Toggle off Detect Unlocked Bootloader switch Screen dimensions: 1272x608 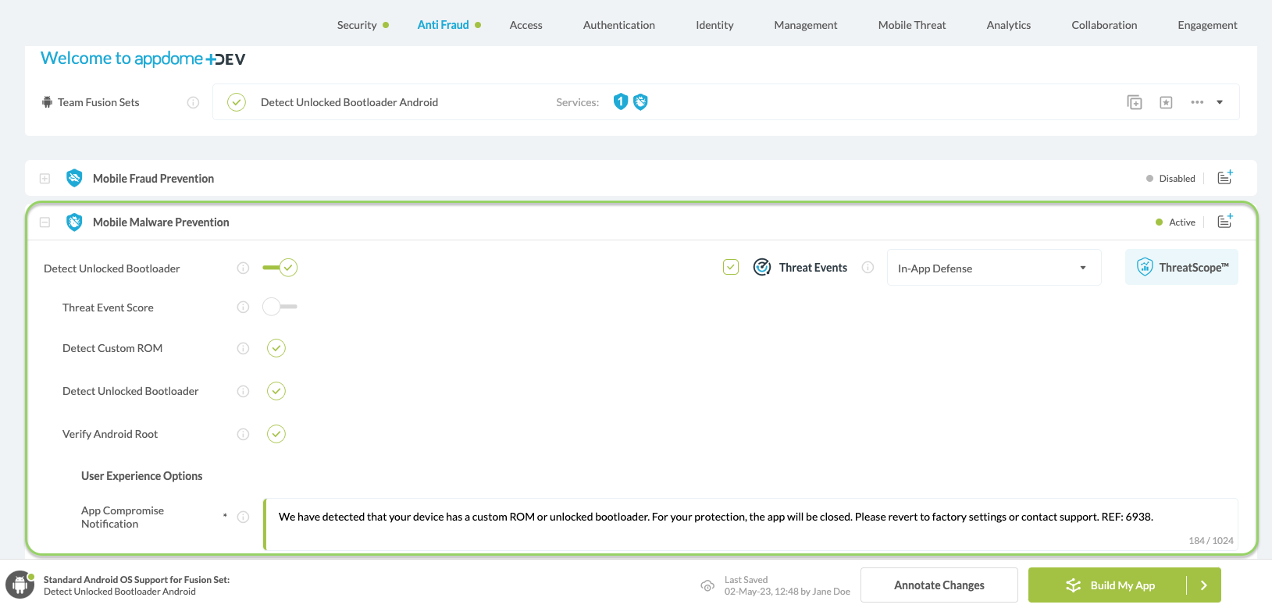(x=280, y=268)
